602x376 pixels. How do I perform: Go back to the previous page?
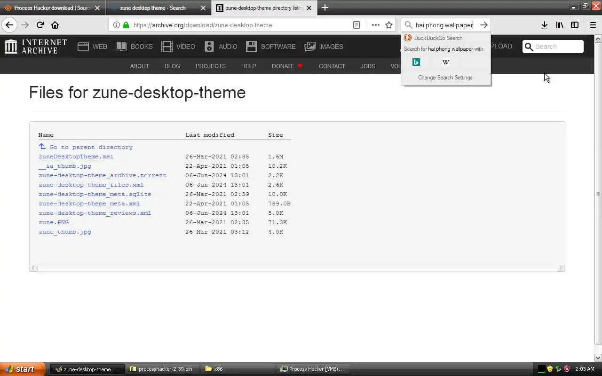click(9, 25)
